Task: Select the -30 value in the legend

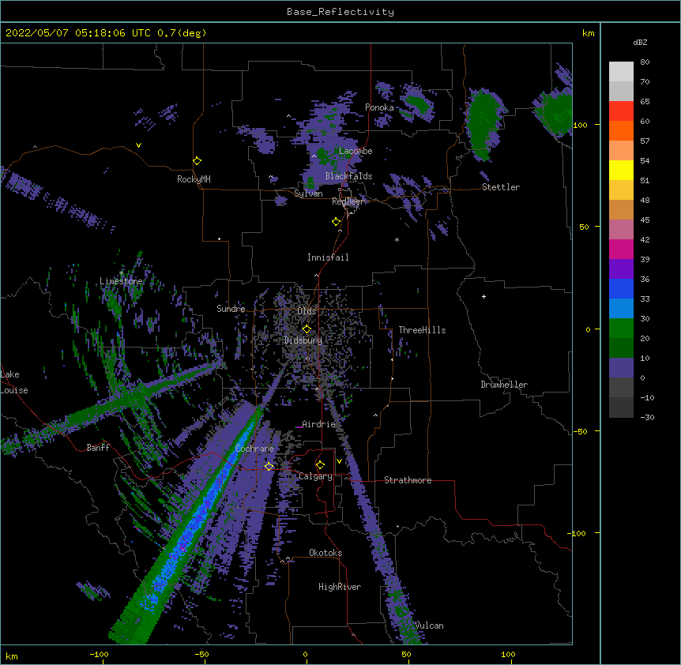Action: coord(647,417)
